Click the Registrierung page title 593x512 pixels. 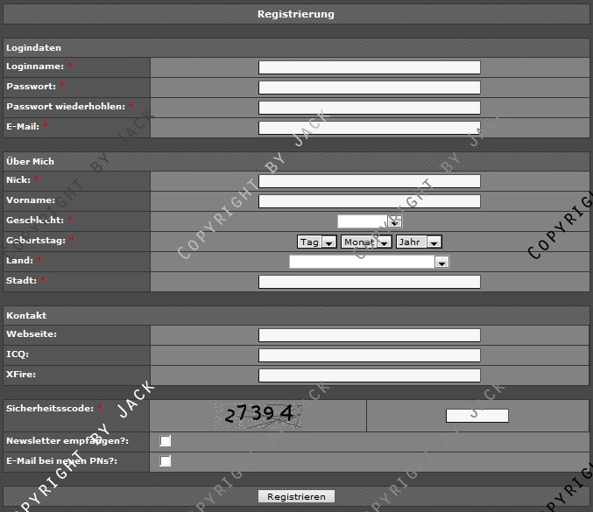pyautogui.click(x=296, y=14)
